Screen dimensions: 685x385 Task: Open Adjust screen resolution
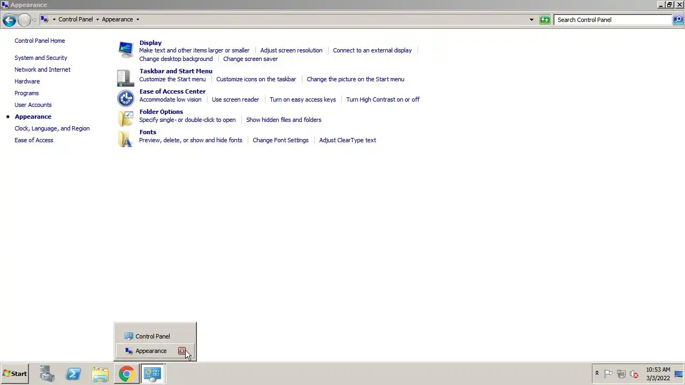coord(291,50)
